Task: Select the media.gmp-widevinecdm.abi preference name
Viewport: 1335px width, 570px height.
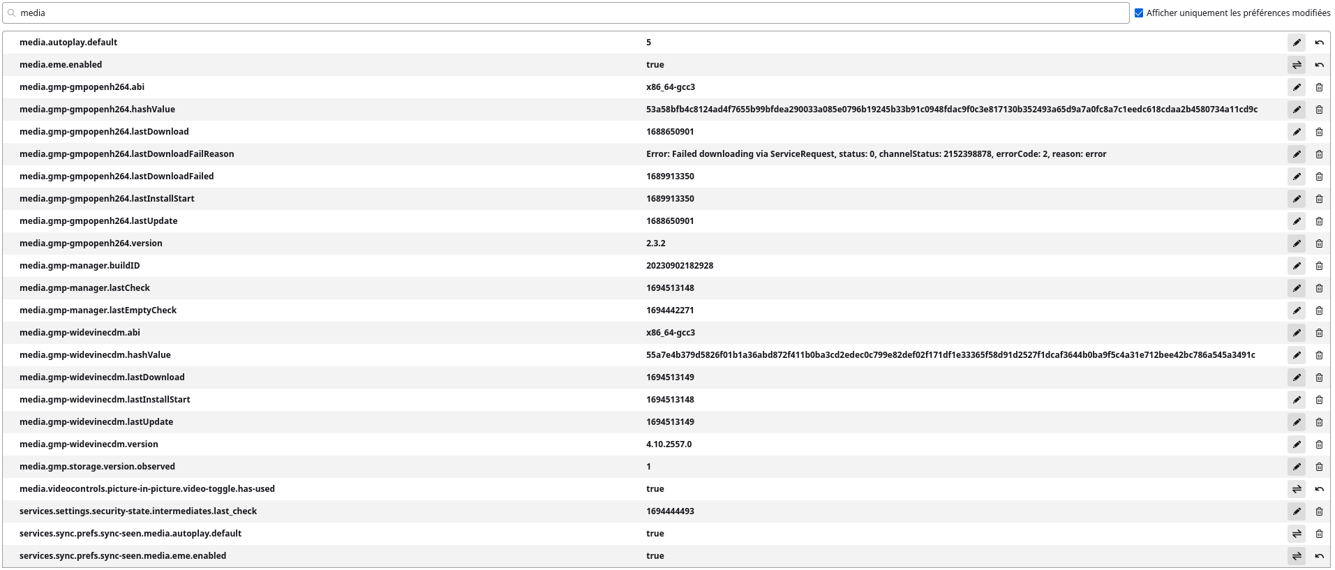Action: coord(80,333)
